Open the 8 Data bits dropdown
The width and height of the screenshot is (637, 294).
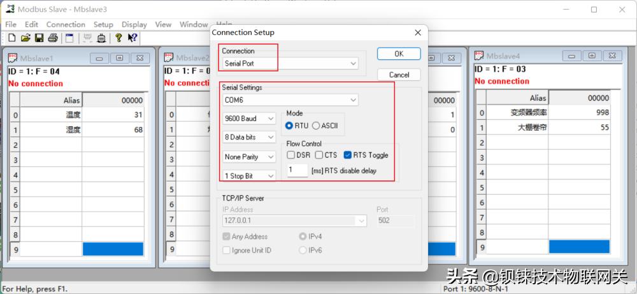249,137
